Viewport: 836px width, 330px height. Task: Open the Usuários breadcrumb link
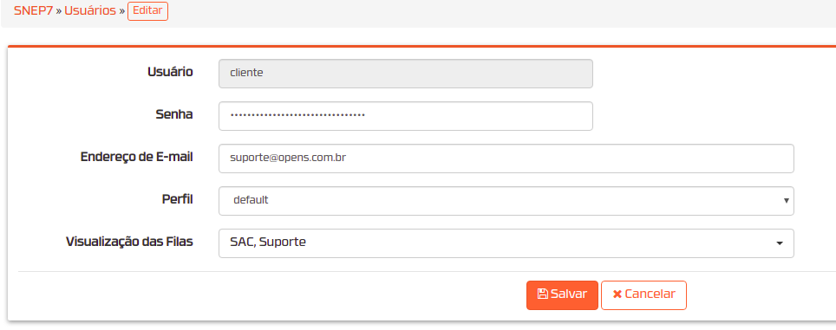(90, 10)
